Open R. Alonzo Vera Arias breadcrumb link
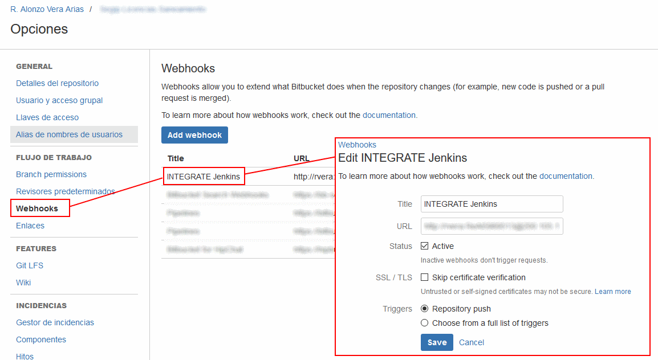The height and width of the screenshot is (360, 658). (47, 9)
